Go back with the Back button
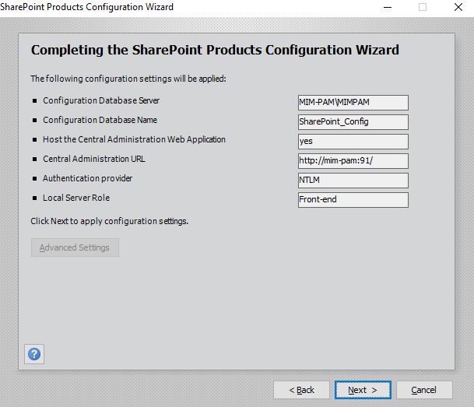Viewport: 474px width, 407px height. coord(301,390)
